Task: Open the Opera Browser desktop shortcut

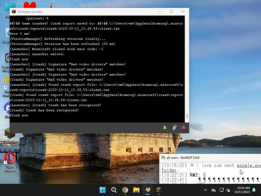Action: pyautogui.click(x=10, y=163)
